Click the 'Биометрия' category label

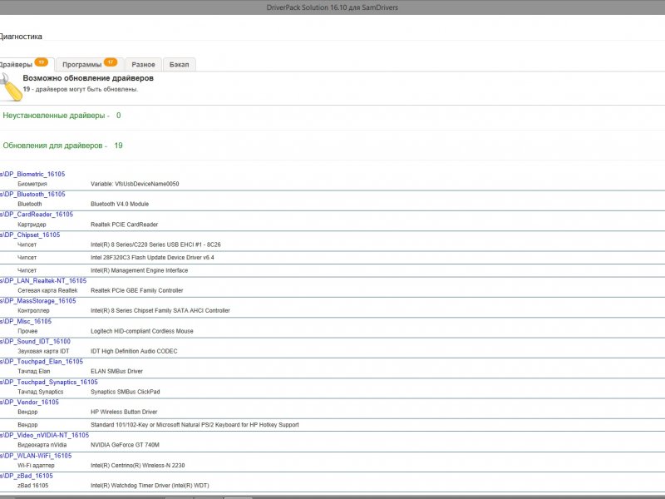tap(32, 184)
